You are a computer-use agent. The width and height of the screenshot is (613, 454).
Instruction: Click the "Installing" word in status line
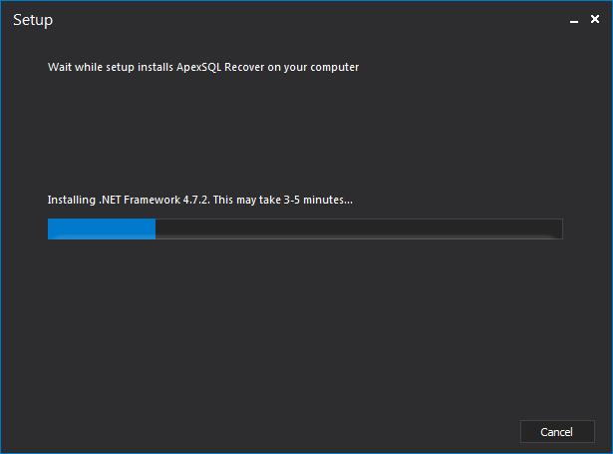pyautogui.click(x=71, y=200)
